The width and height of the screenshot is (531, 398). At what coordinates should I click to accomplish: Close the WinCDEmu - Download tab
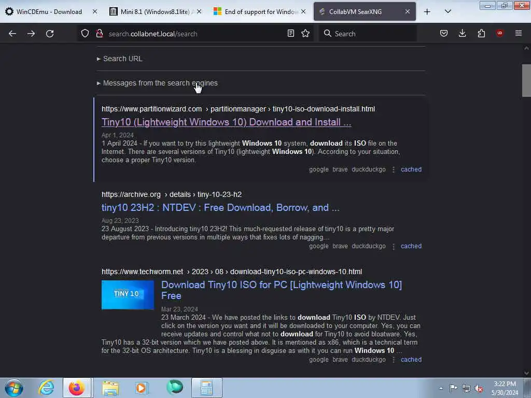click(95, 12)
